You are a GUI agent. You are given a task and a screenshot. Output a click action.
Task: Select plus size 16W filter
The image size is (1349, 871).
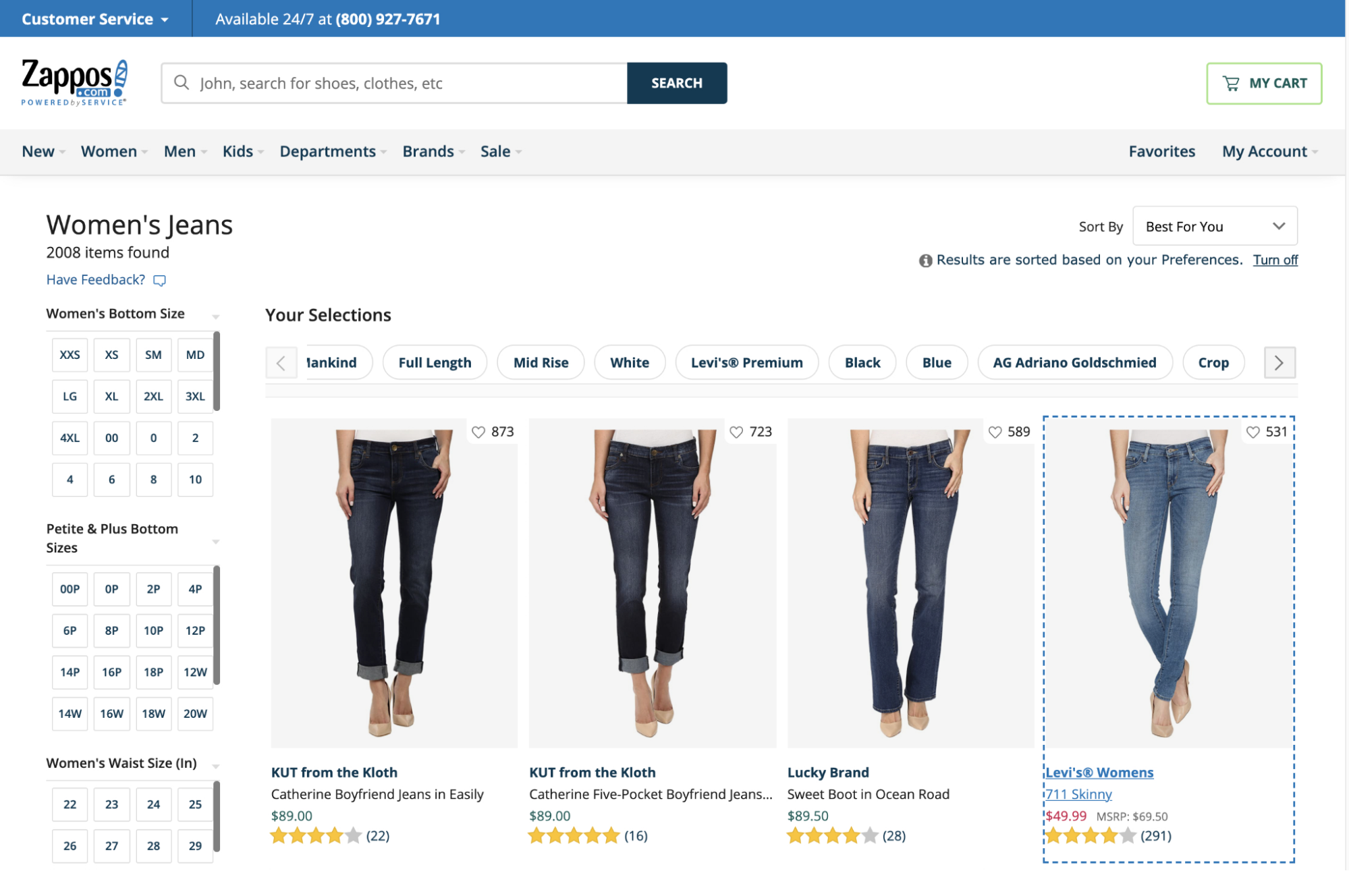pos(111,714)
